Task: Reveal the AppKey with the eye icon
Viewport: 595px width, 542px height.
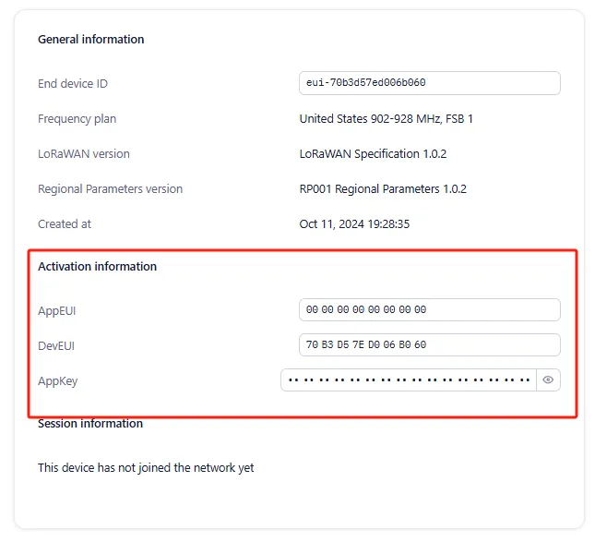Action: 548,380
